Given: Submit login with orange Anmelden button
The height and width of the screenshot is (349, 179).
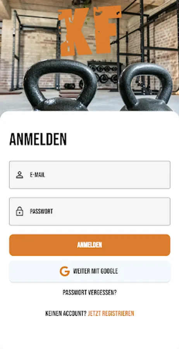Looking at the screenshot, I should (x=89, y=245).
